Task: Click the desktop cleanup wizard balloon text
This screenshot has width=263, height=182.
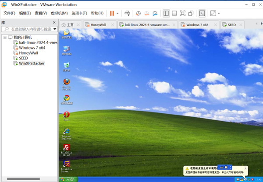Action: pyautogui.click(x=214, y=172)
